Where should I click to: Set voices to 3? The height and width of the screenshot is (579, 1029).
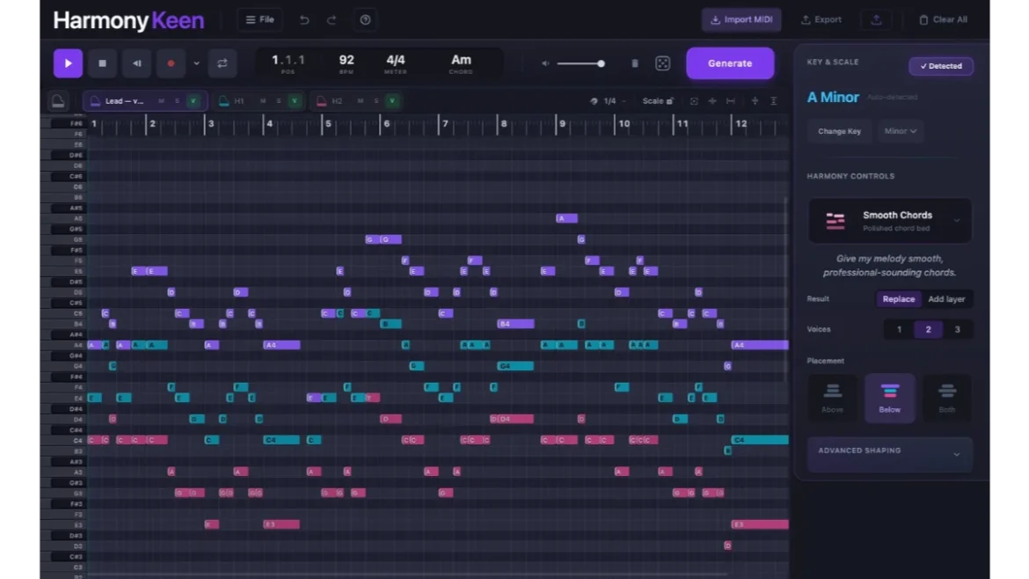click(x=957, y=330)
